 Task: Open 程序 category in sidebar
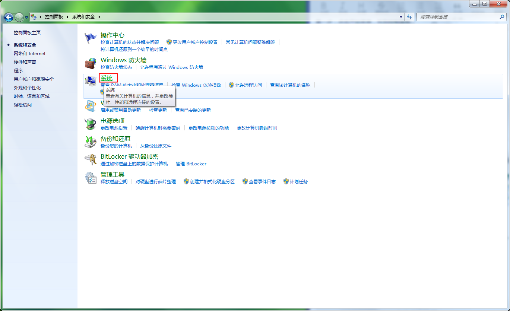18,71
